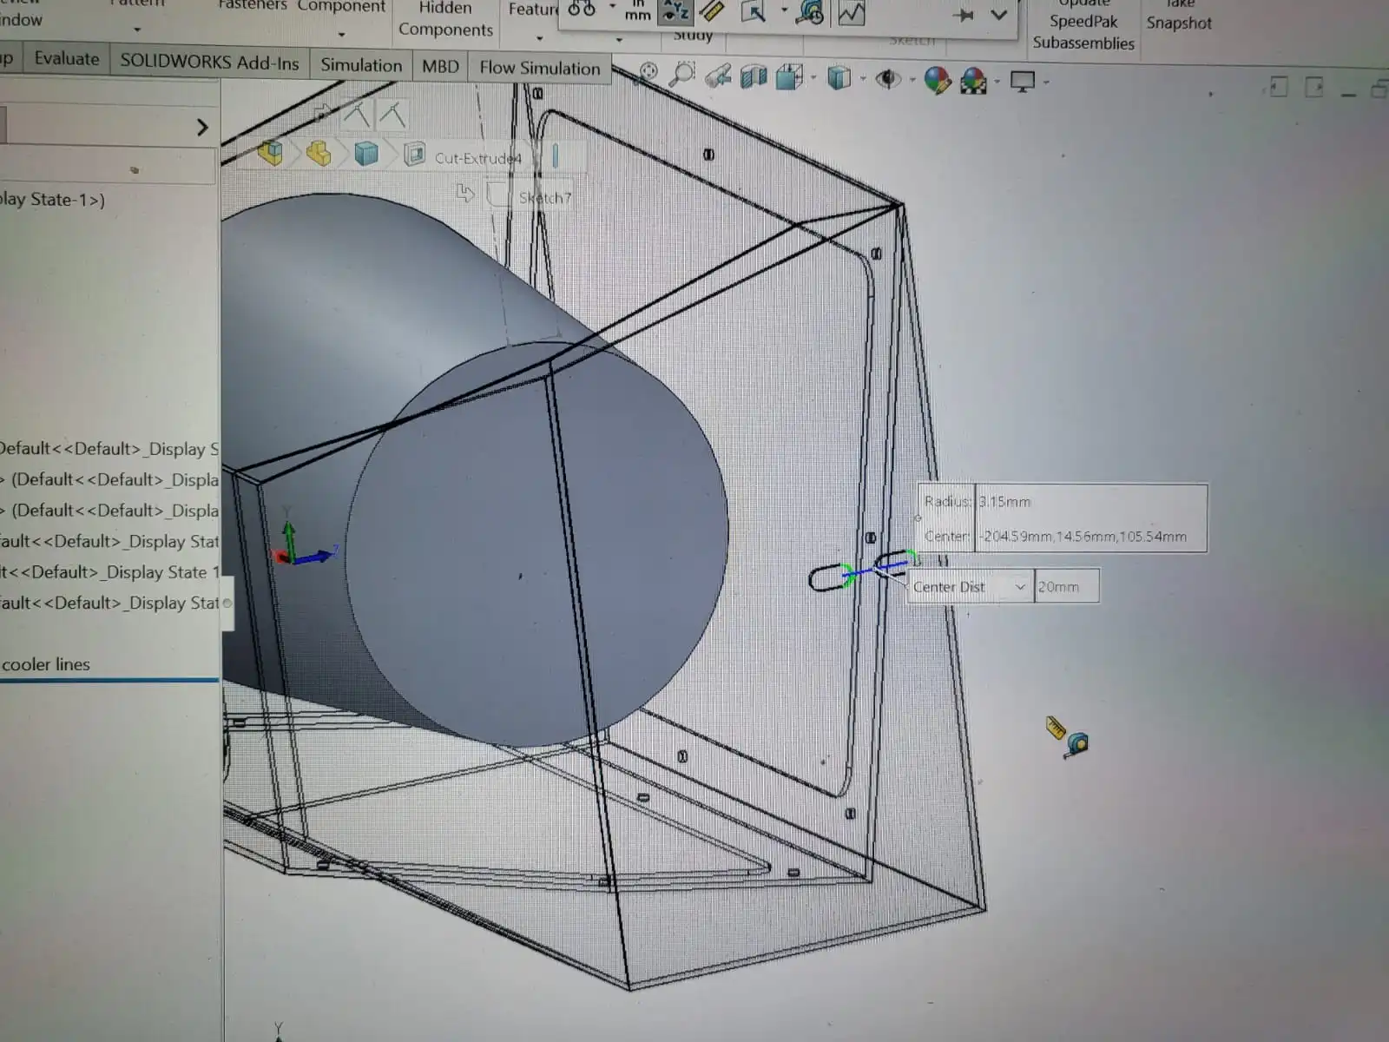Open dropdown next to View Orientation
This screenshot has width=1389, height=1042.
[813, 78]
